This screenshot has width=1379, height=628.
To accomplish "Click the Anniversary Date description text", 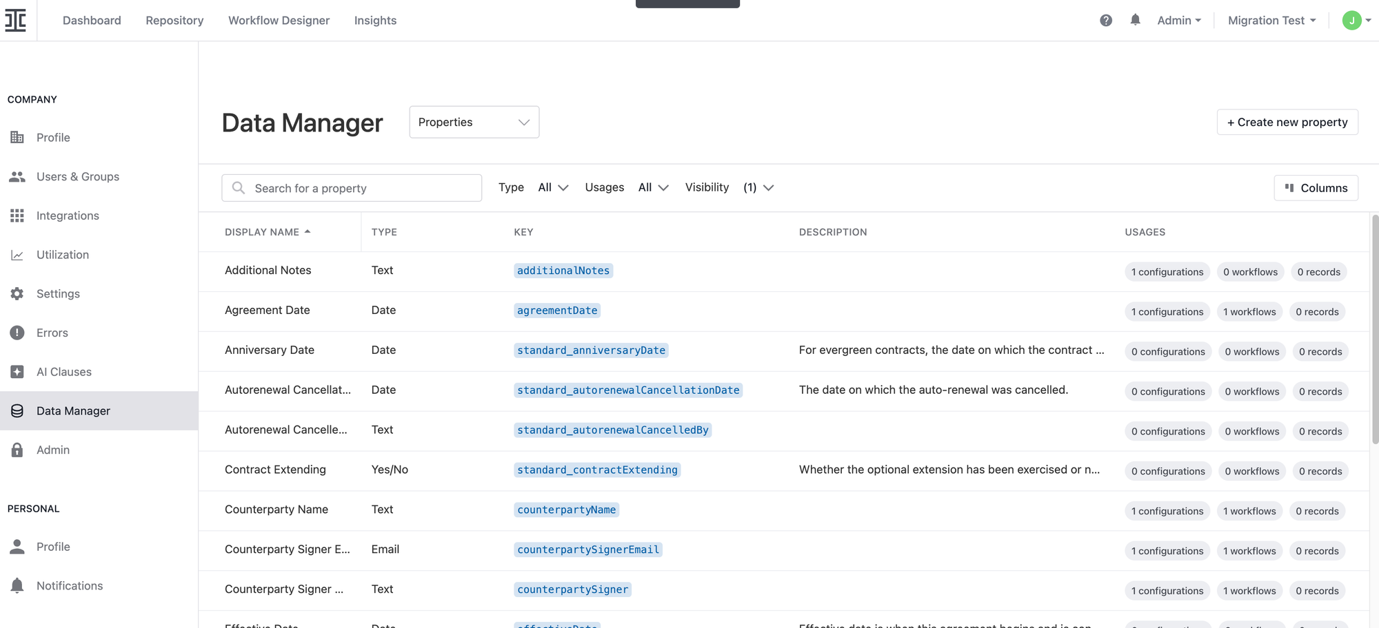I will [x=952, y=350].
